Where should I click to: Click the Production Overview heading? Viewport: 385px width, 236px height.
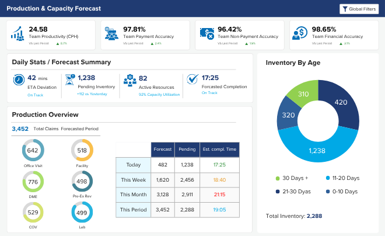click(45, 114)
